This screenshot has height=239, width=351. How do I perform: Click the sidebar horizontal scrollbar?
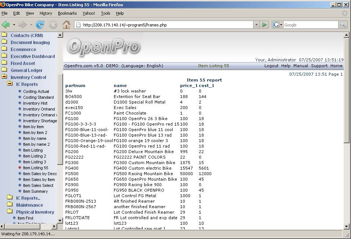point(29,226)
